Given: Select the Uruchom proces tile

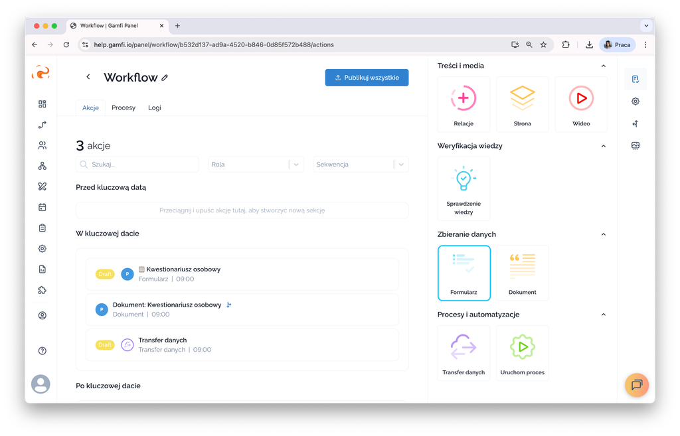Looking at the screenshot, I should pyautogui.click(x=522, y=352).
